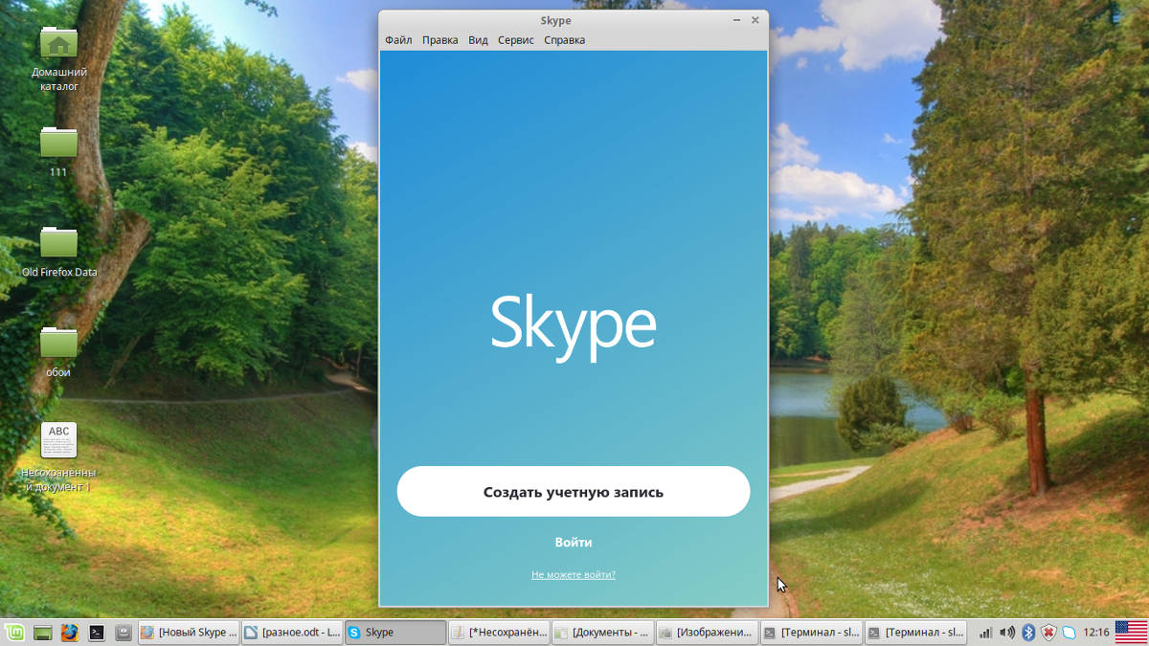This screenshot has width=1149, height=646.
Task: Open the Домашний каталог desktop folder
Action: tap(59, 58)
